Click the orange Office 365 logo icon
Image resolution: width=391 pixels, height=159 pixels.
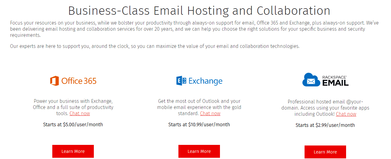tap(54, 81)
